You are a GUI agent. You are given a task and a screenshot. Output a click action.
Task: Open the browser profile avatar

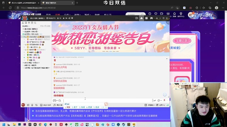(x=216, y=8)
